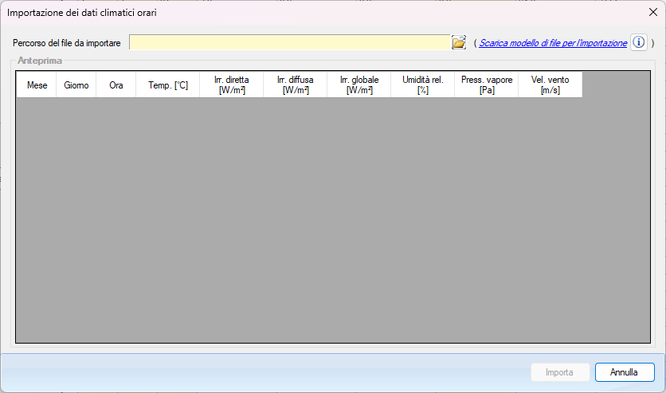Select the Mese column header

point(37,85)
